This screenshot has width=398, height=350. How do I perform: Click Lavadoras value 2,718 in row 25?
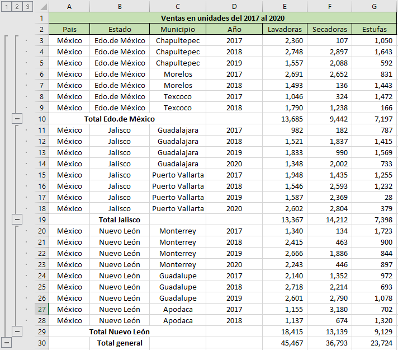(285, 287)
